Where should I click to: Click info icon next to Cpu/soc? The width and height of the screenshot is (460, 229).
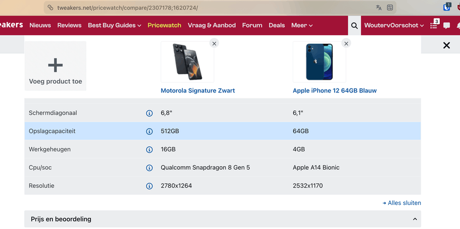point(149,168)
